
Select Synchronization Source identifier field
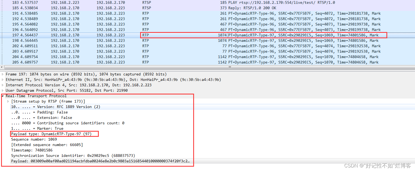(73, 156)
